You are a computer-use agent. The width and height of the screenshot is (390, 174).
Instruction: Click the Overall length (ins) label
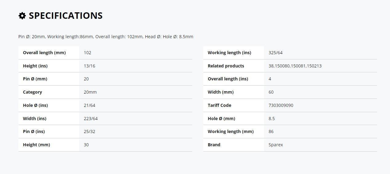tap(228, 79)
